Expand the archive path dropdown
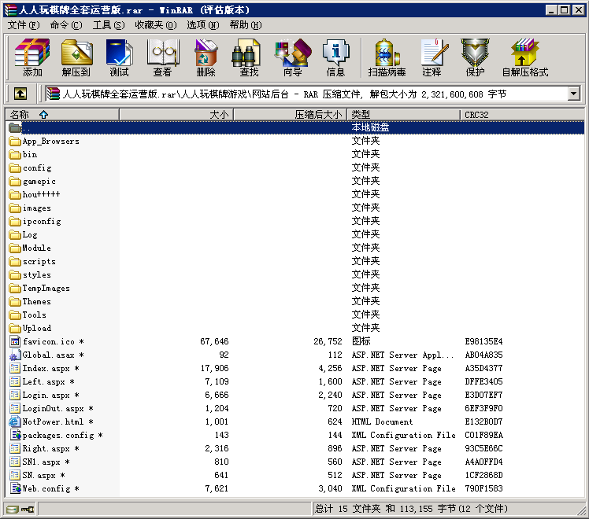This screenshot has height=519, width=589. tap(573, 94)
